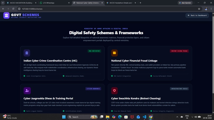The image size is (214, 120).
Task: Click Digital Safety Schemes & Frameworks title
Action: tap(106, 33)
